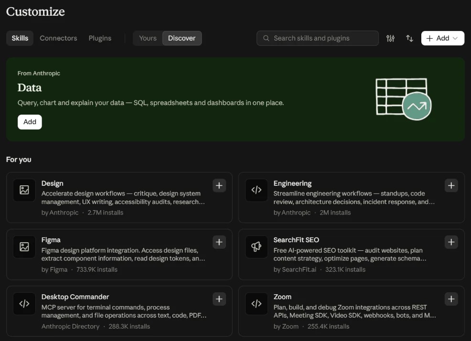Click the search magnifier icon
The height and width of the screenshot is (341, 471).
click(266, 39)
